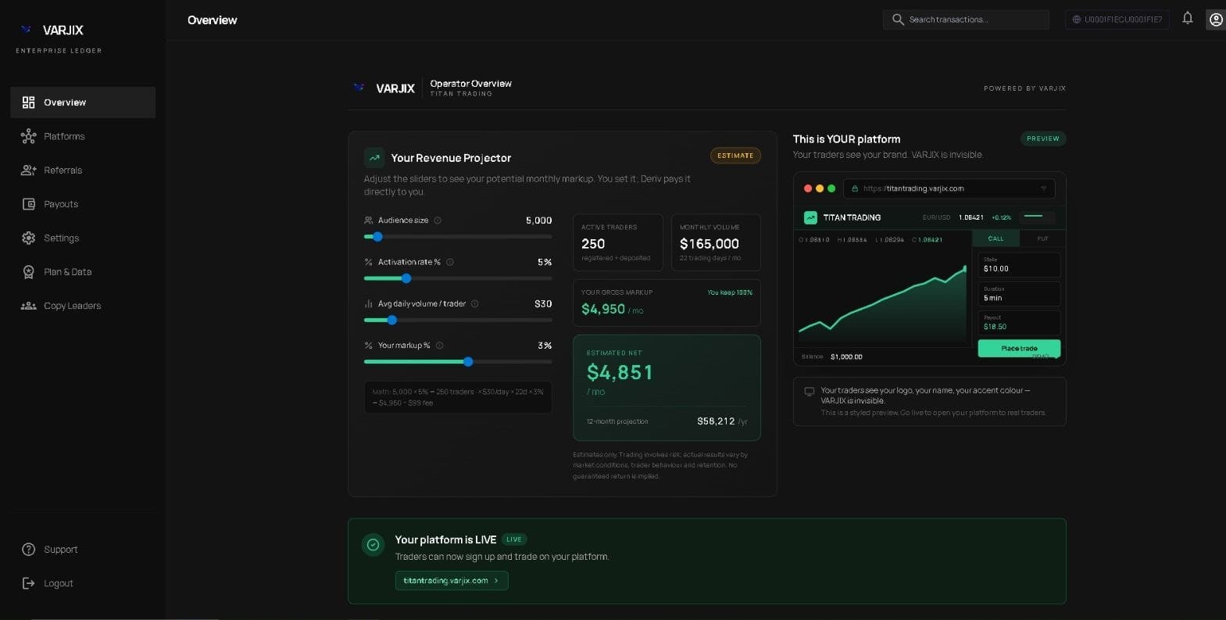Go to Platforms in the sidebar
This screenshot has width=1226, height=620.
coord(83,137)
